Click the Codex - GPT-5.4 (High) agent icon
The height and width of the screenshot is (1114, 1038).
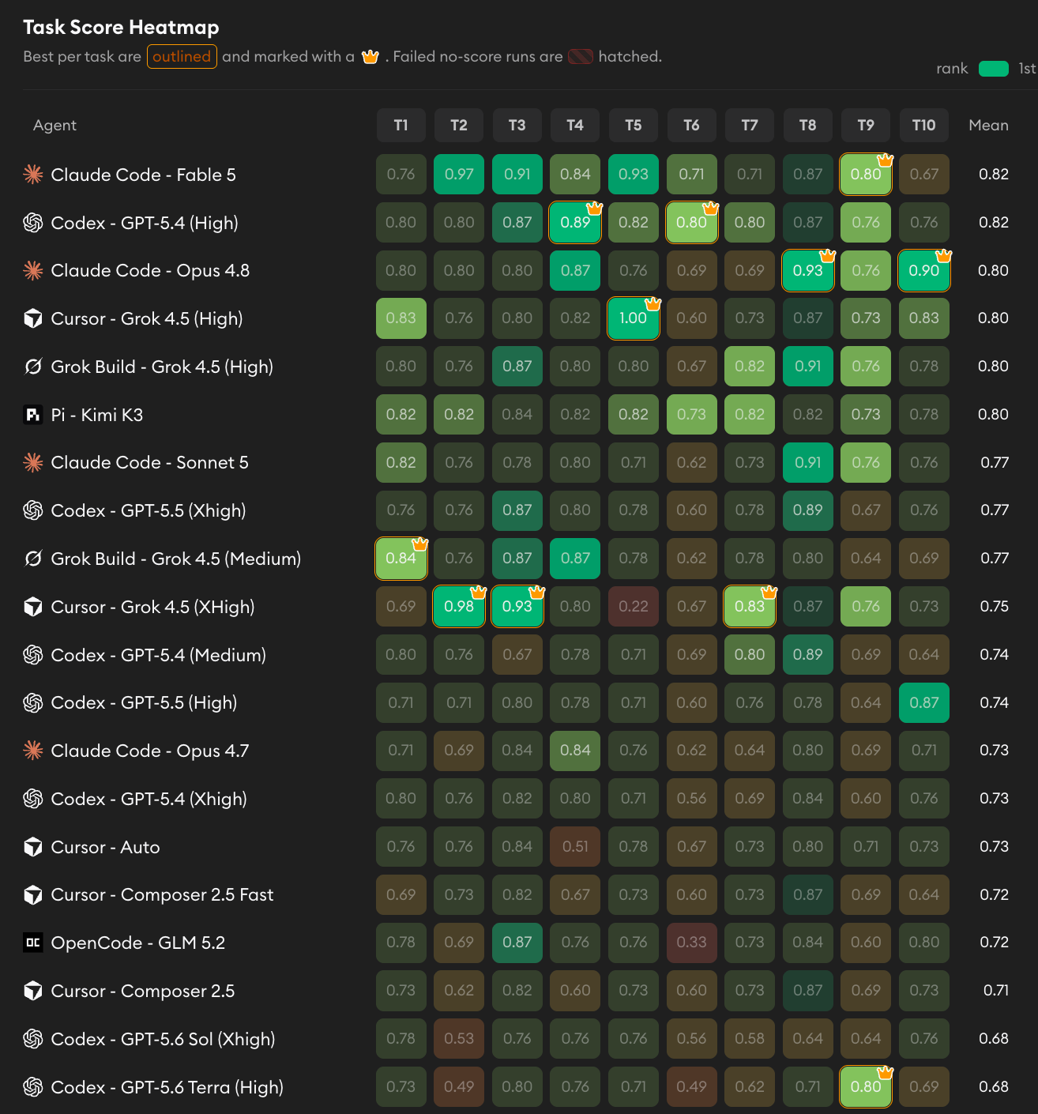click(33, 223)
